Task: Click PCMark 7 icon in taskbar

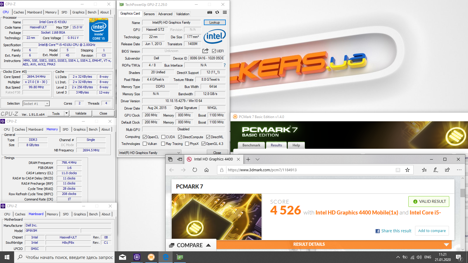Action: (x=151, y=257)
